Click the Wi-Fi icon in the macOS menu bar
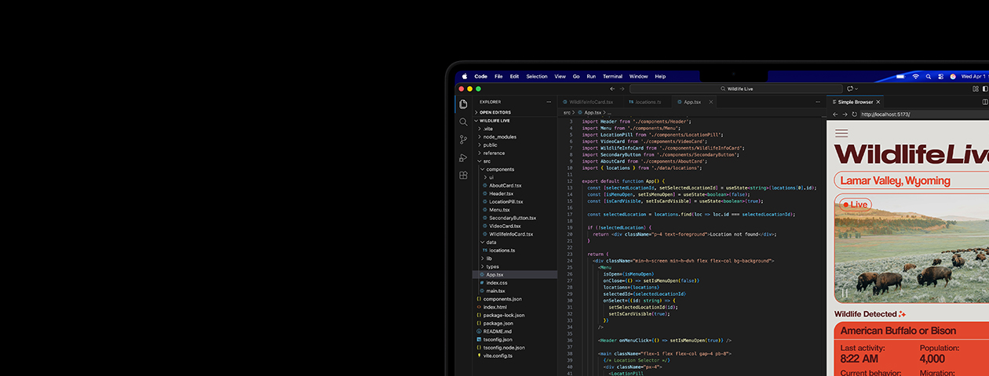Viewport: 989px width, 376px height. (x=915, y=77)
